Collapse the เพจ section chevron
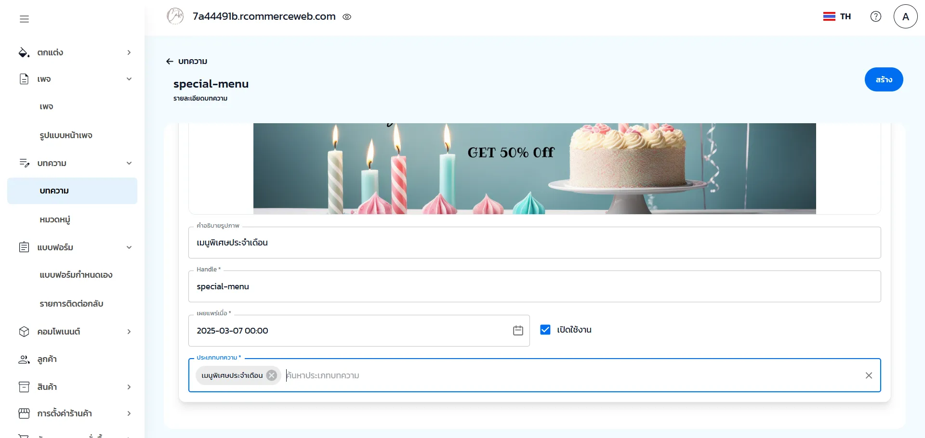The image size is (925, 438). (x=129, y=79)
